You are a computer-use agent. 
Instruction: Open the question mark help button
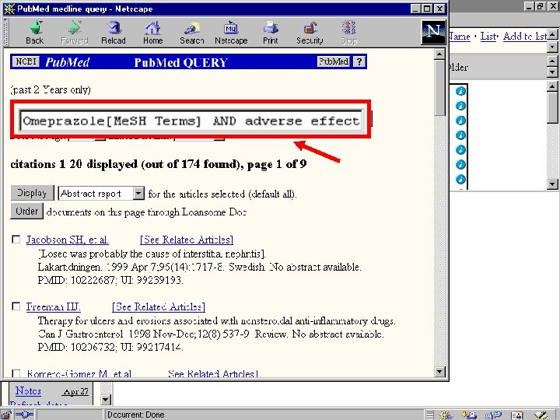click(359, 61)
